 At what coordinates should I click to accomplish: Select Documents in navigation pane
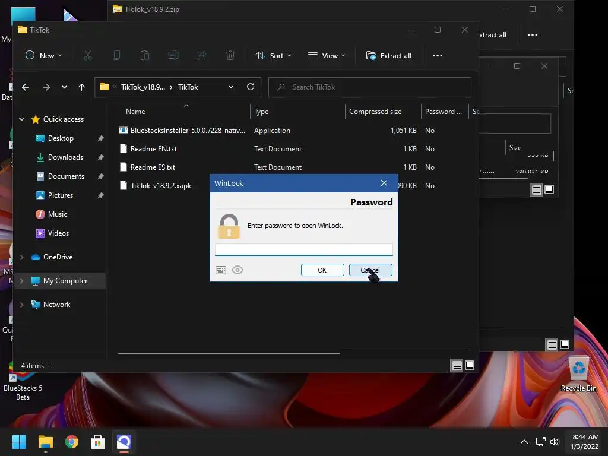(x=66, y=176)
